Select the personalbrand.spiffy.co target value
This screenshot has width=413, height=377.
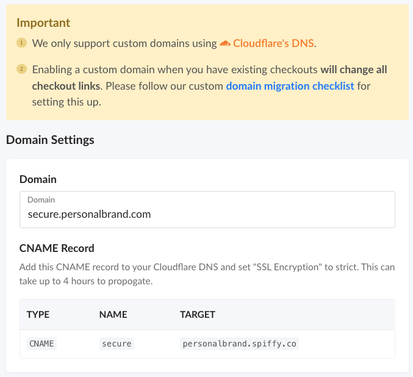click(x=239, y=344)
